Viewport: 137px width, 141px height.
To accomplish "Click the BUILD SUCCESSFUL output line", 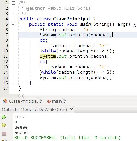I will pos(67,138).
